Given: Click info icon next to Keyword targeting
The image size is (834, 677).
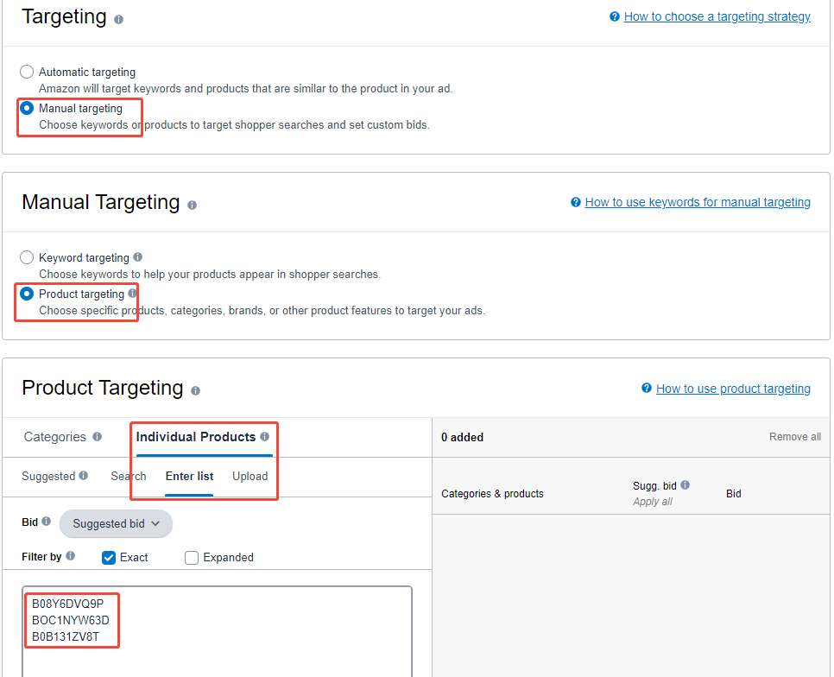Looking at the screenshot, I should coord(138,257).
